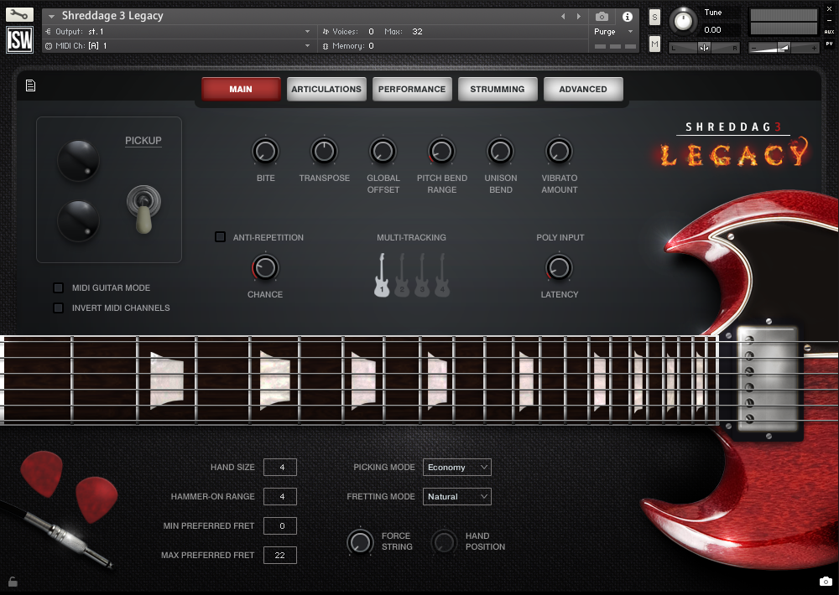Switch to the Articulations tab
The width and height of the screenshot is (839, 595).
pyautogui.click(x=326, y=88)
